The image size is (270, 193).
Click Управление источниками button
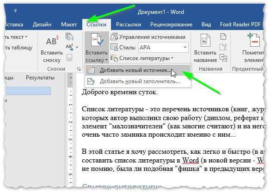148,37
